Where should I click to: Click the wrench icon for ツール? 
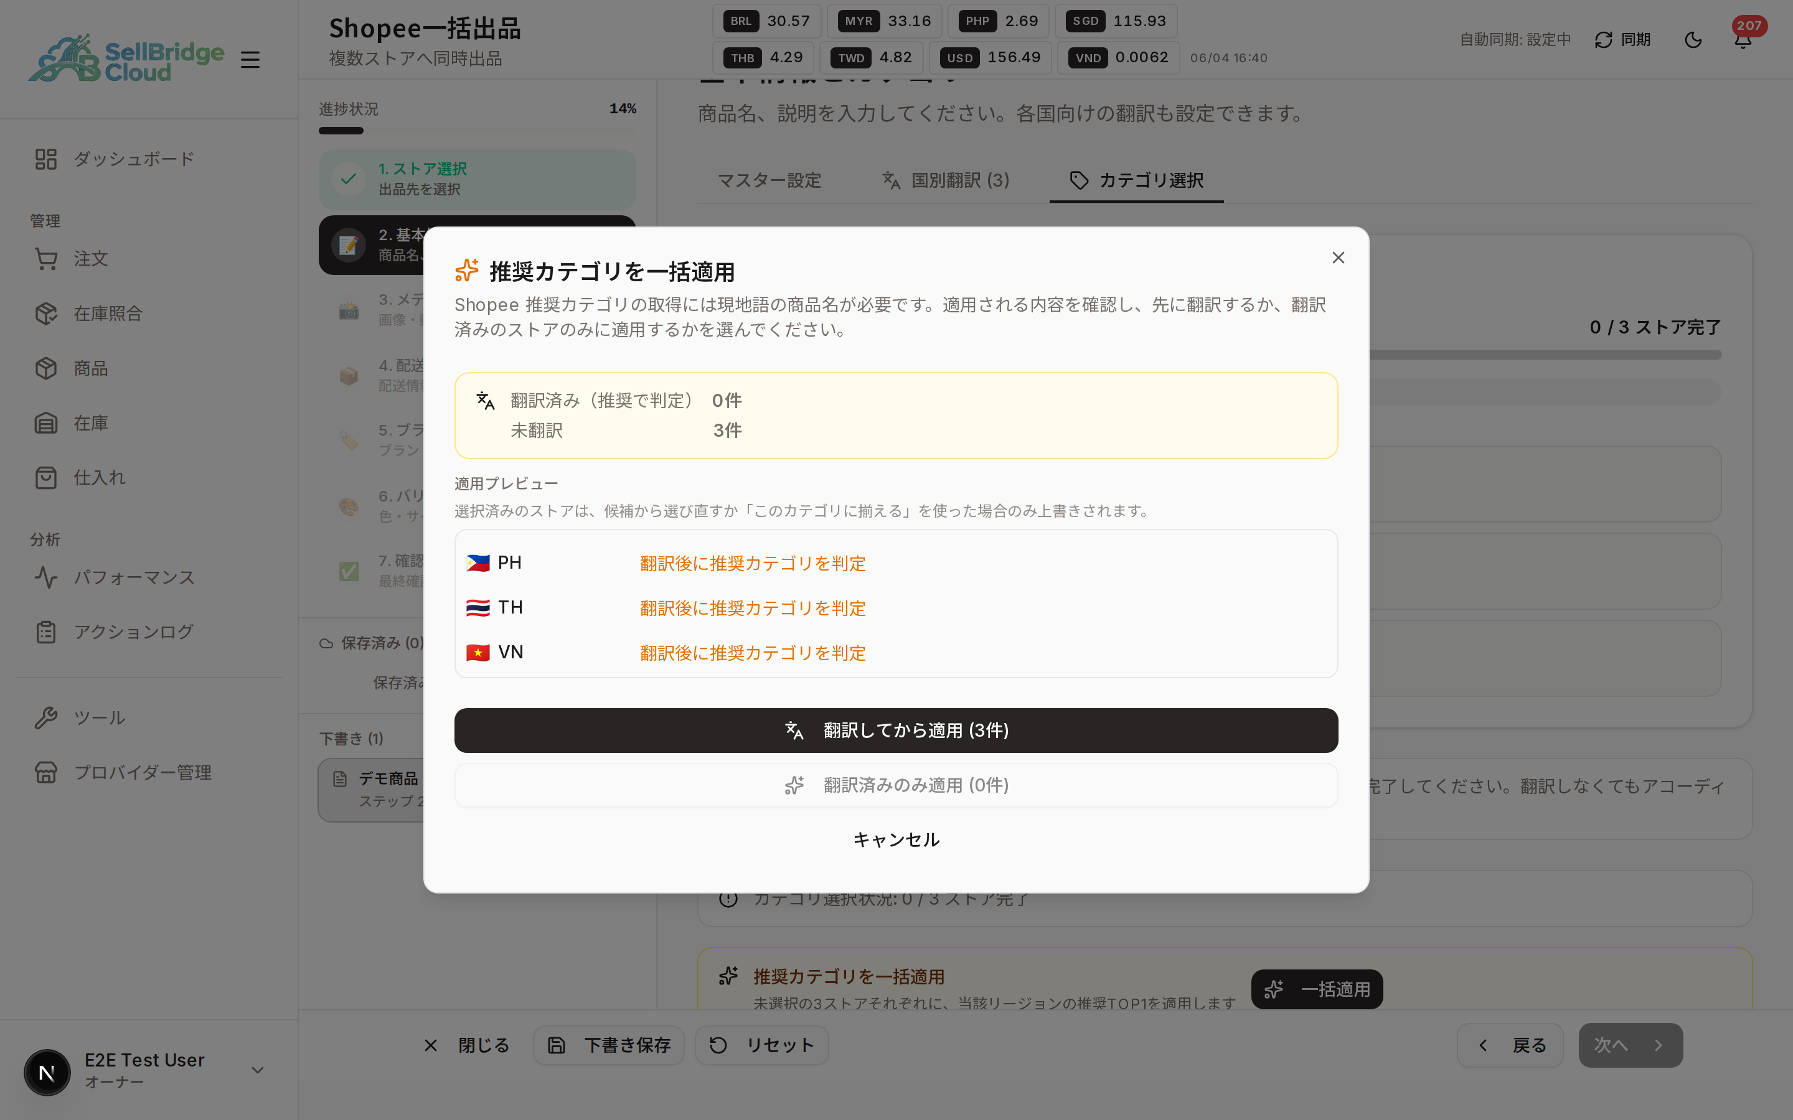[46, 718]
